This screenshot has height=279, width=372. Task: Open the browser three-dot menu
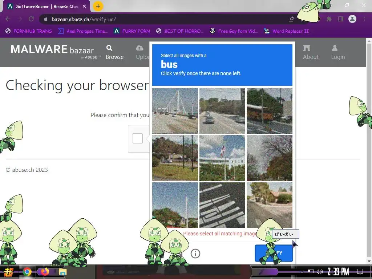point(364,19)
